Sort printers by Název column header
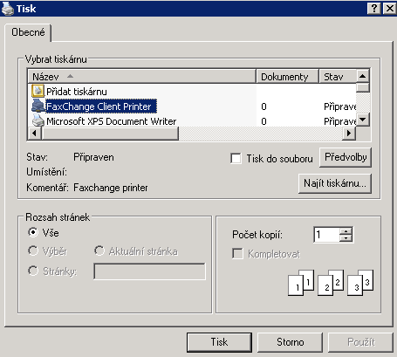 tap(141, 77)
